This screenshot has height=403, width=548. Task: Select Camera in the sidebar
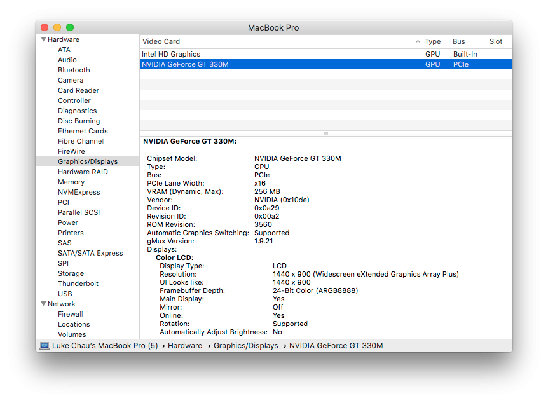71,80
